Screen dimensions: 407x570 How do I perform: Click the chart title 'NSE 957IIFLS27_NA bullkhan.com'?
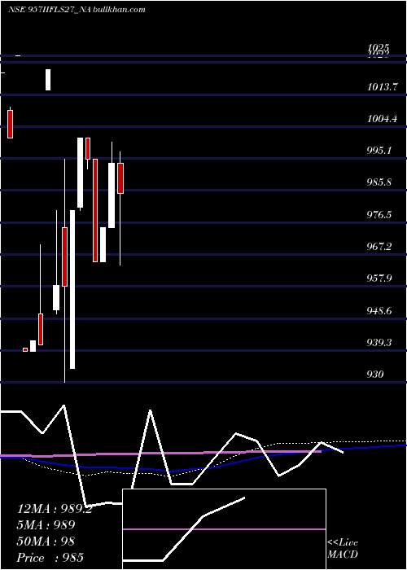(x=77, y=10)
